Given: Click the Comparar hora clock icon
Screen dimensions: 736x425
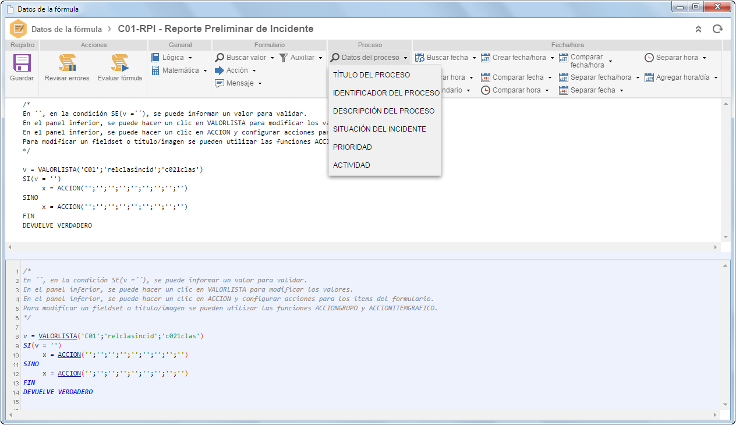Looking at the screenshot, I should (x=486, y=90).
